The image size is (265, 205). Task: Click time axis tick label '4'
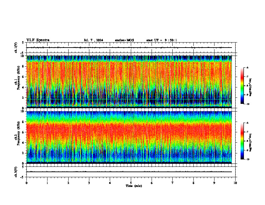click(110, 183)
